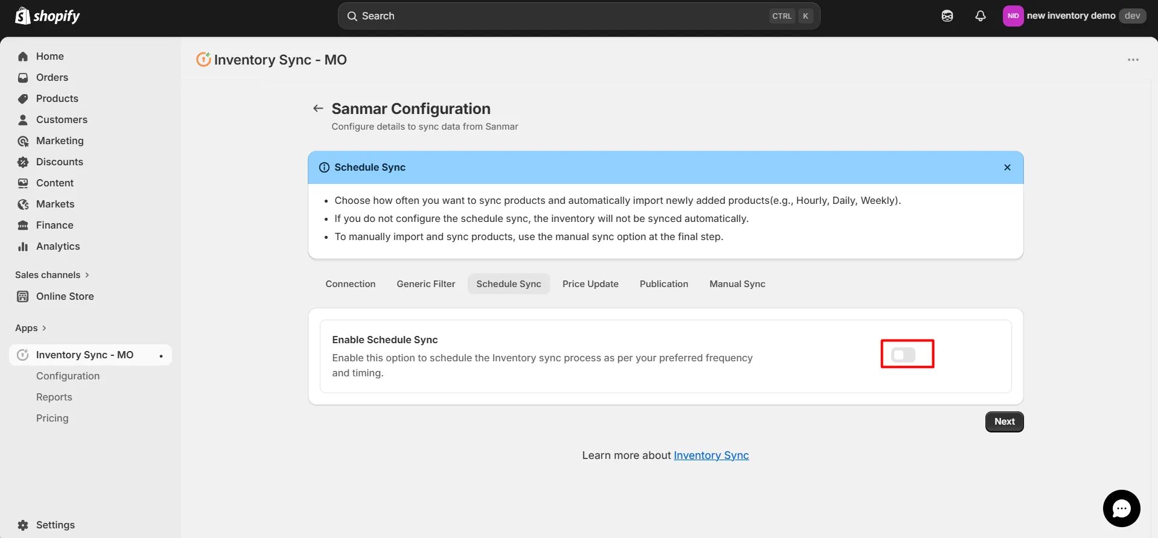This screenshot has height=538, width=1158.
Task: Open Reports under Inventory Sync
Action: 54,397
